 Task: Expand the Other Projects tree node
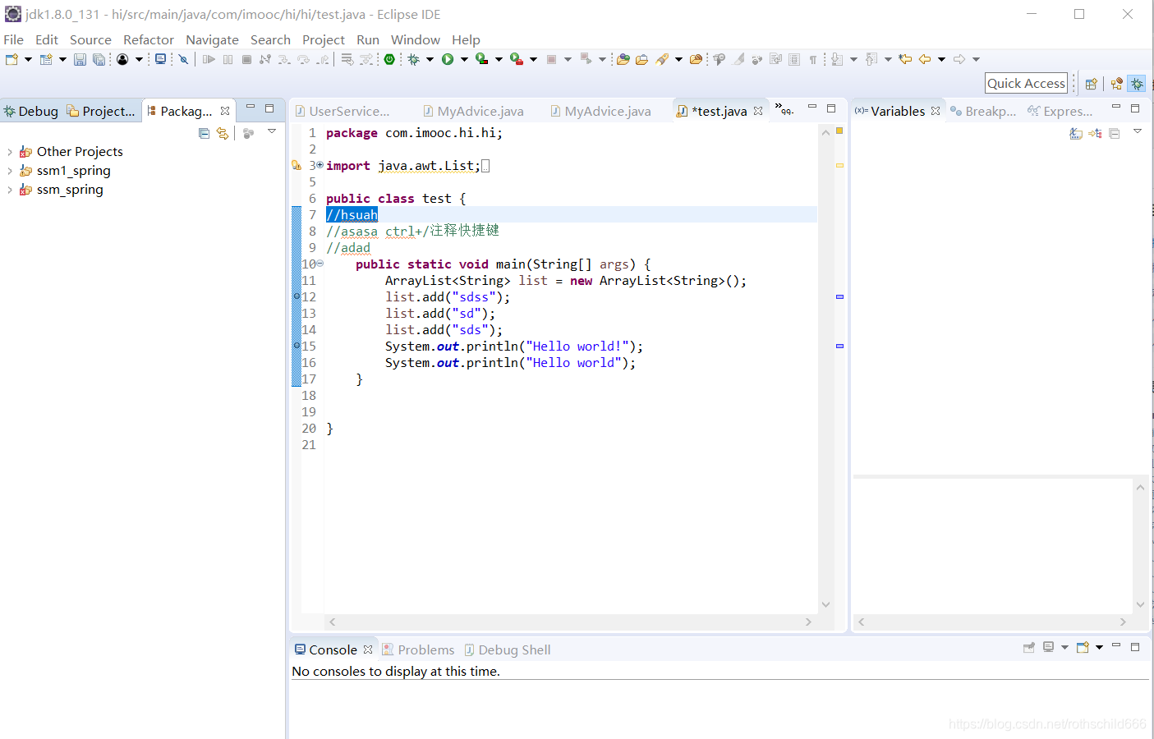(10, 152)
